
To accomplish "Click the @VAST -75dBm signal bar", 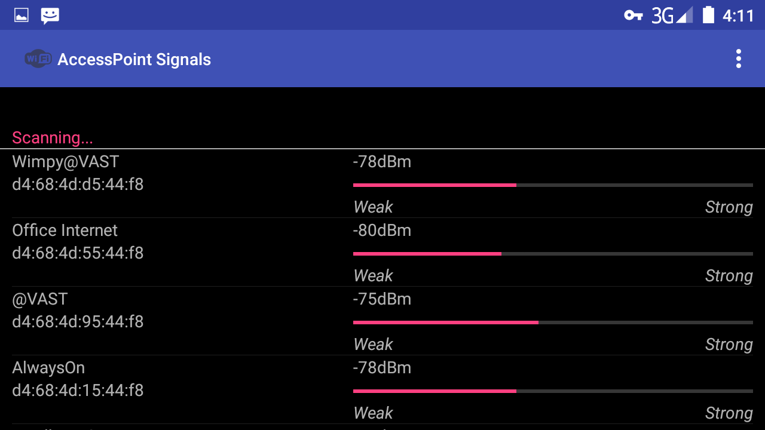I will tap(553, 322).
